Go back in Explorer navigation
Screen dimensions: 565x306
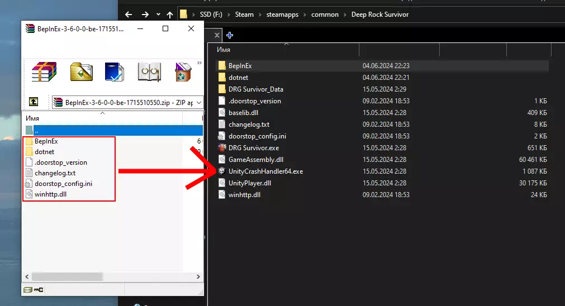tap(129, 15)
